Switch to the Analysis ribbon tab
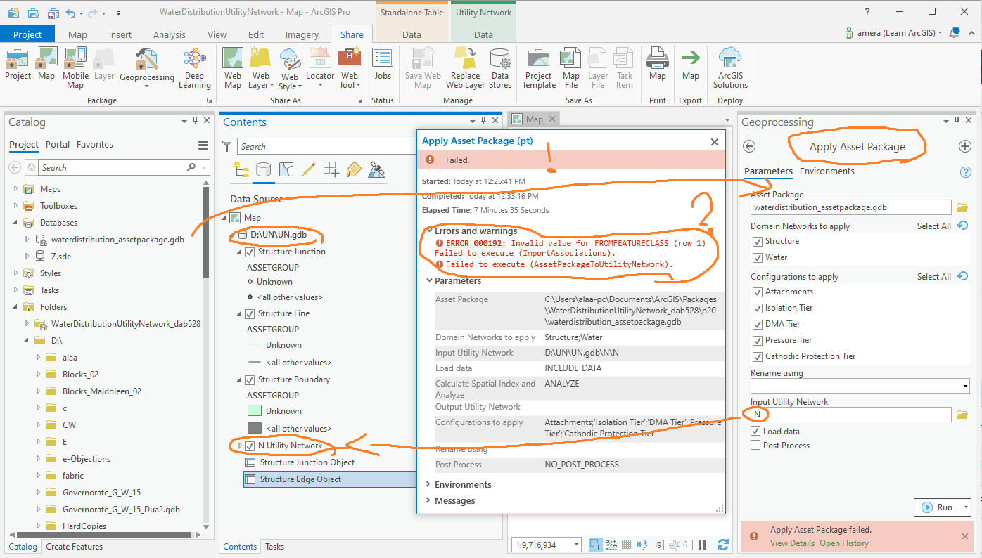The image size is (982, 558). click(170, 34)
